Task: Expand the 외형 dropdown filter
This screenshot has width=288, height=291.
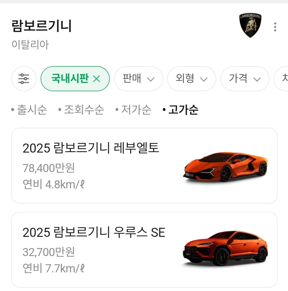Action: tap(191, 79)
